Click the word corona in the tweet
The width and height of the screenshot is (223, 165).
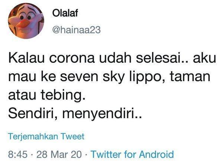tap(72, 58)
